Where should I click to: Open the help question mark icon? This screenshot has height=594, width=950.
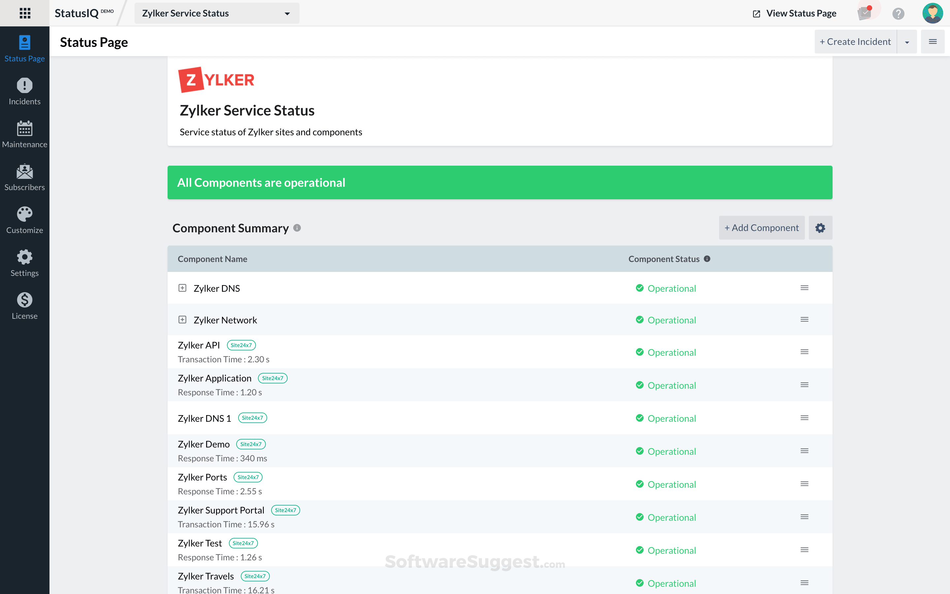(x=898, y=13)
